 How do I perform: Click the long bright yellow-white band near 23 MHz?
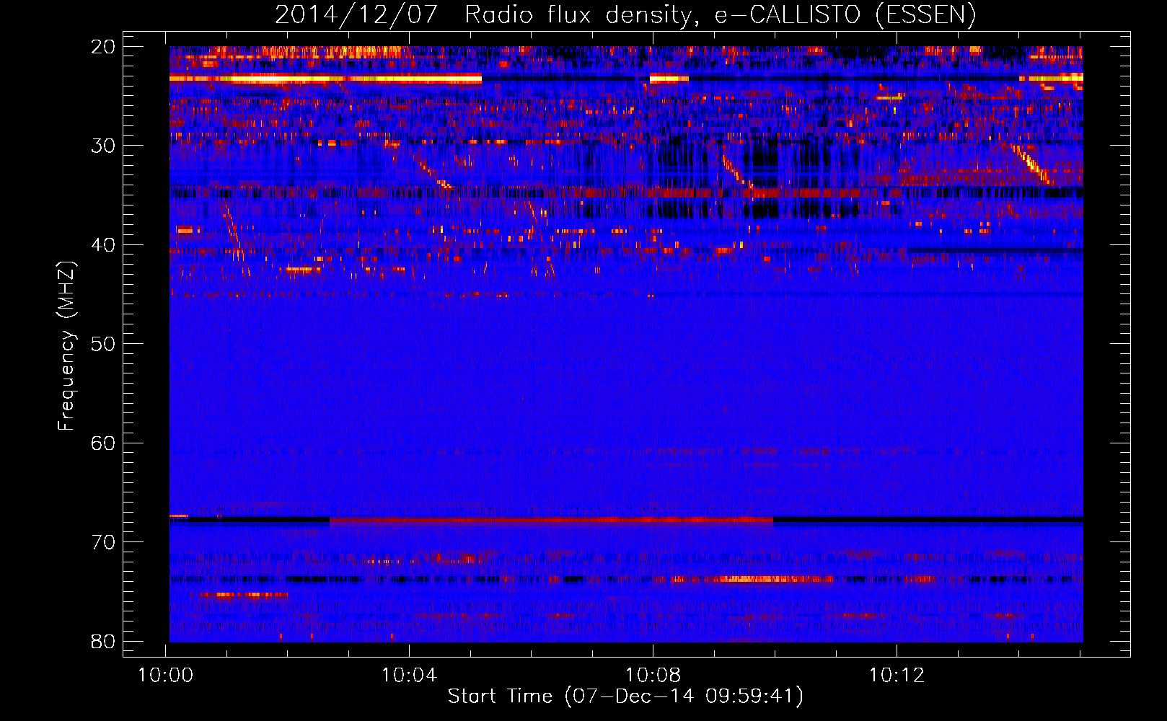pyautogui.click(x=325, y=78)
